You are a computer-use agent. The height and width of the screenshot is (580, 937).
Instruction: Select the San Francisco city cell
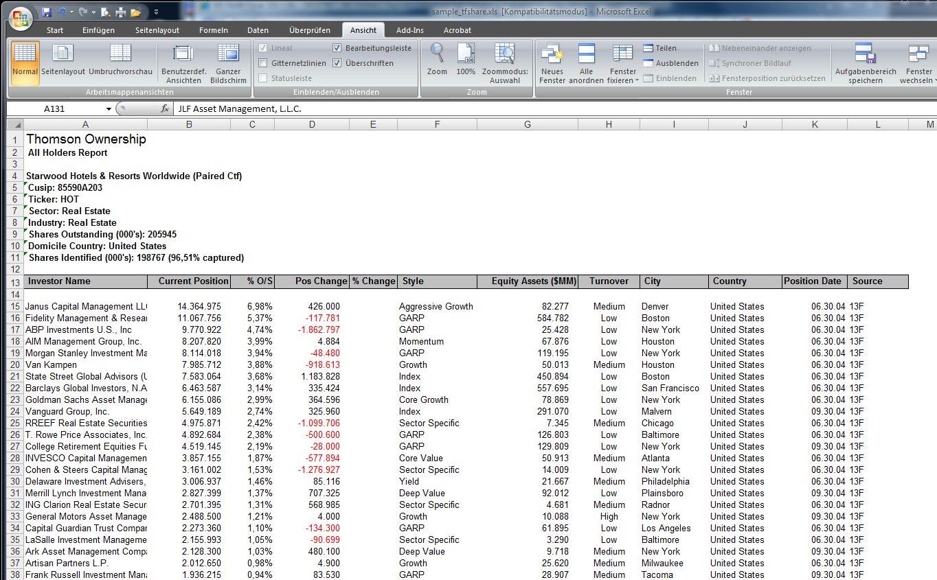[x=674, y=388]
